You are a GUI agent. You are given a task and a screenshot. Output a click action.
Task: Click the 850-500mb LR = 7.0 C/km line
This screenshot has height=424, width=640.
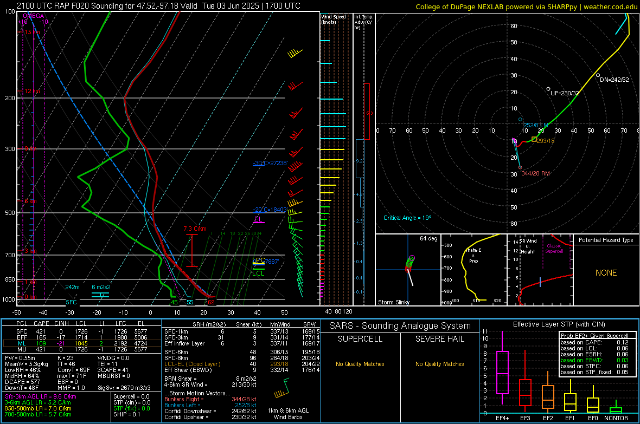[38, 408]
